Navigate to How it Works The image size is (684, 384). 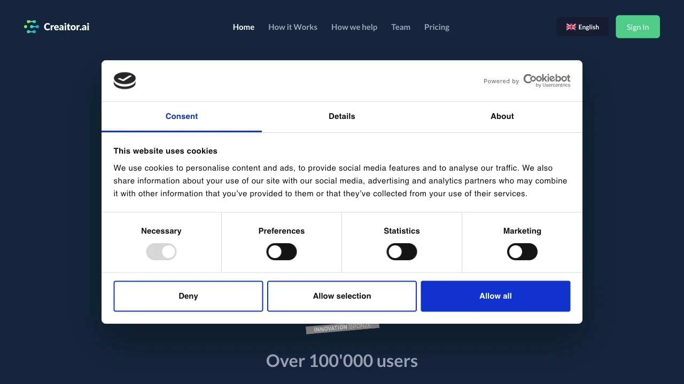pyautogui.click(x=292, y=27)
